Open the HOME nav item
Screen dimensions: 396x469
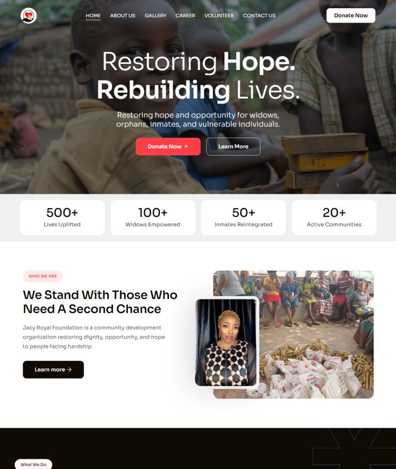point(93,15)
